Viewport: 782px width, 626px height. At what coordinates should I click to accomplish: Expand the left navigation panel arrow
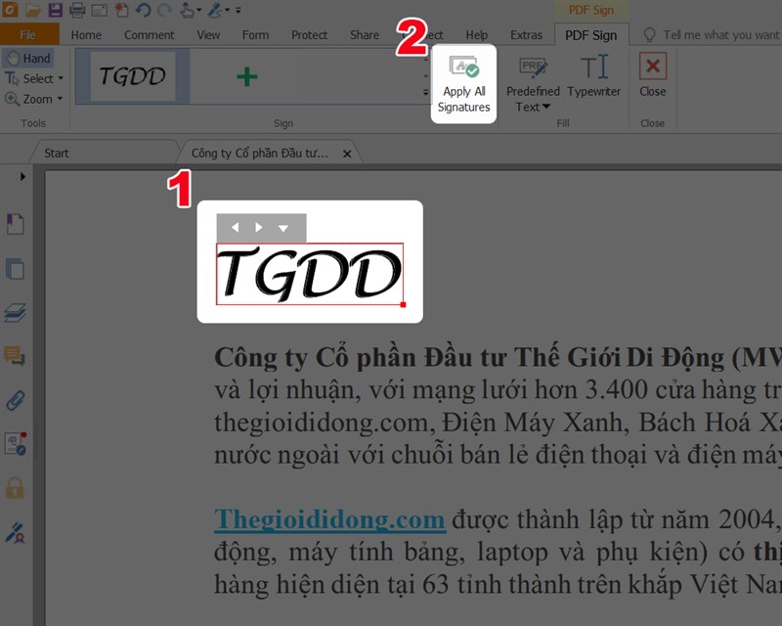pyautogui.click(x=22, y=176)
